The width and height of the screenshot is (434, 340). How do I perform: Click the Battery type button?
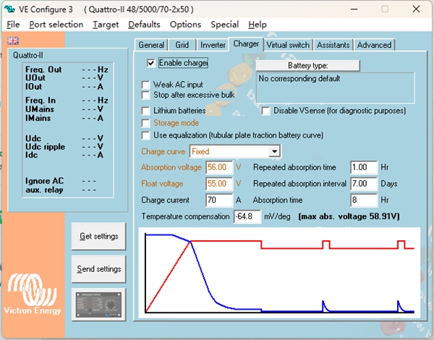point(308,66)
